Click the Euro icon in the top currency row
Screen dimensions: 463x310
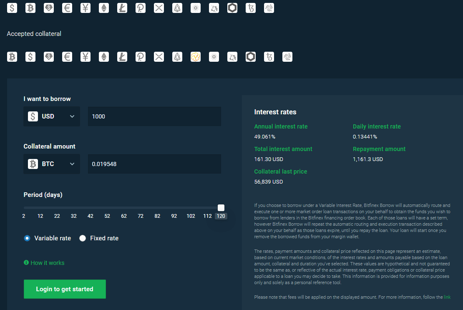coord(67,8)
